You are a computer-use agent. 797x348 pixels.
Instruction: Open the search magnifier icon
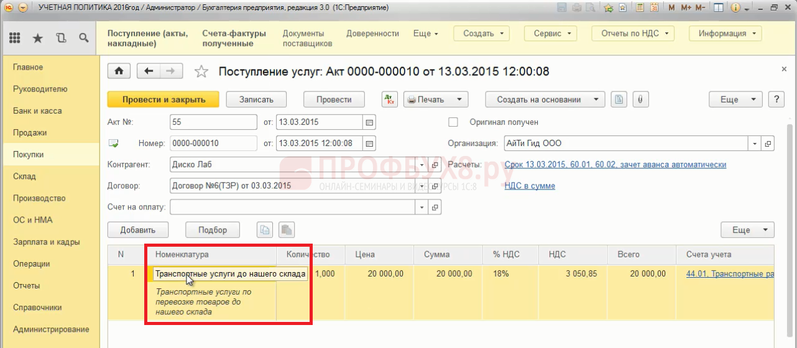click(x=83, y=38)
